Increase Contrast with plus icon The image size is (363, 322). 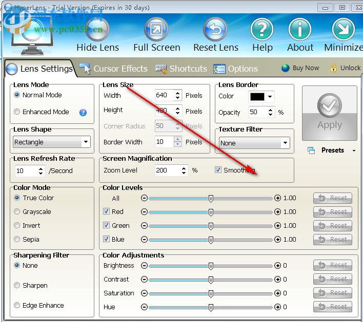tap(277, 280)
